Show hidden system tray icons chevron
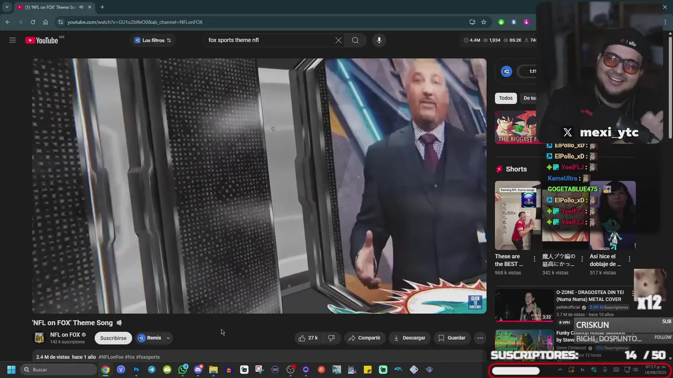The width and height of the screenshot is (673, 378). pyautogui.click(x=559, y=370)
